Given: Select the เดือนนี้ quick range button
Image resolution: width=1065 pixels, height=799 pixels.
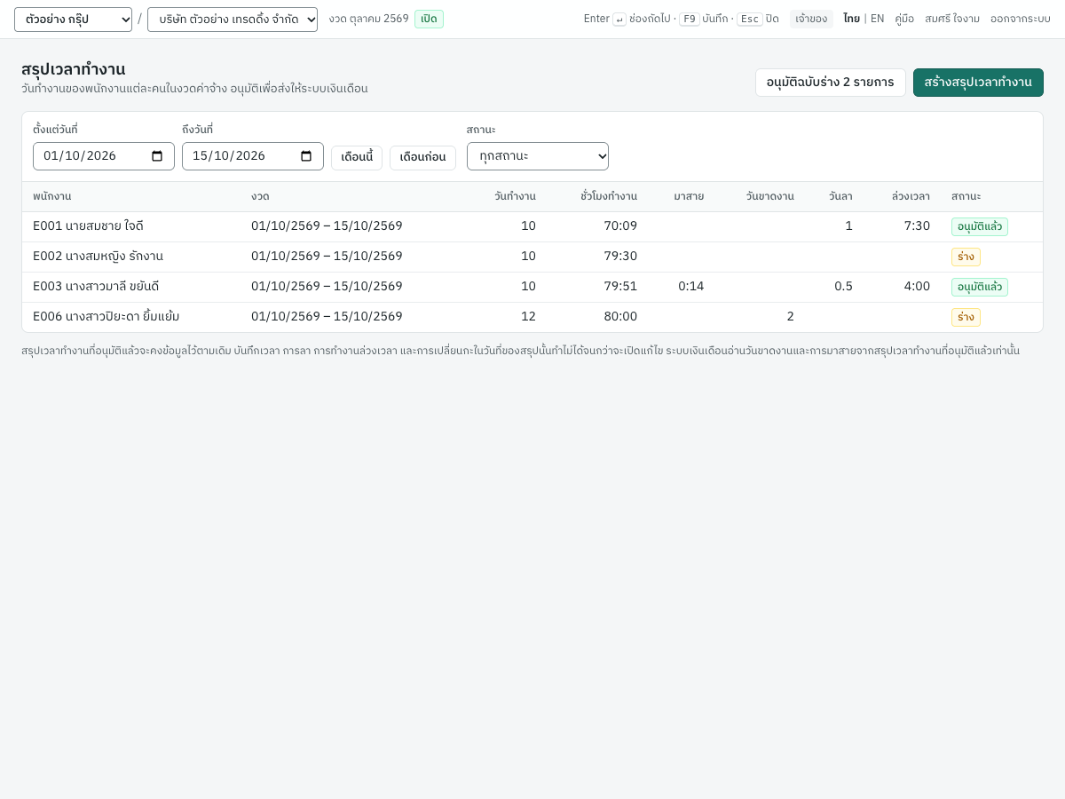Looking at the screenshot, I should click(357, 158).
